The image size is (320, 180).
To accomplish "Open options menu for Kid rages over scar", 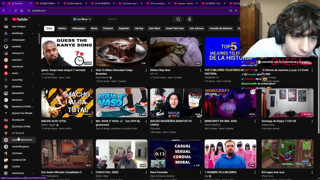I will [x=312, y=172].
